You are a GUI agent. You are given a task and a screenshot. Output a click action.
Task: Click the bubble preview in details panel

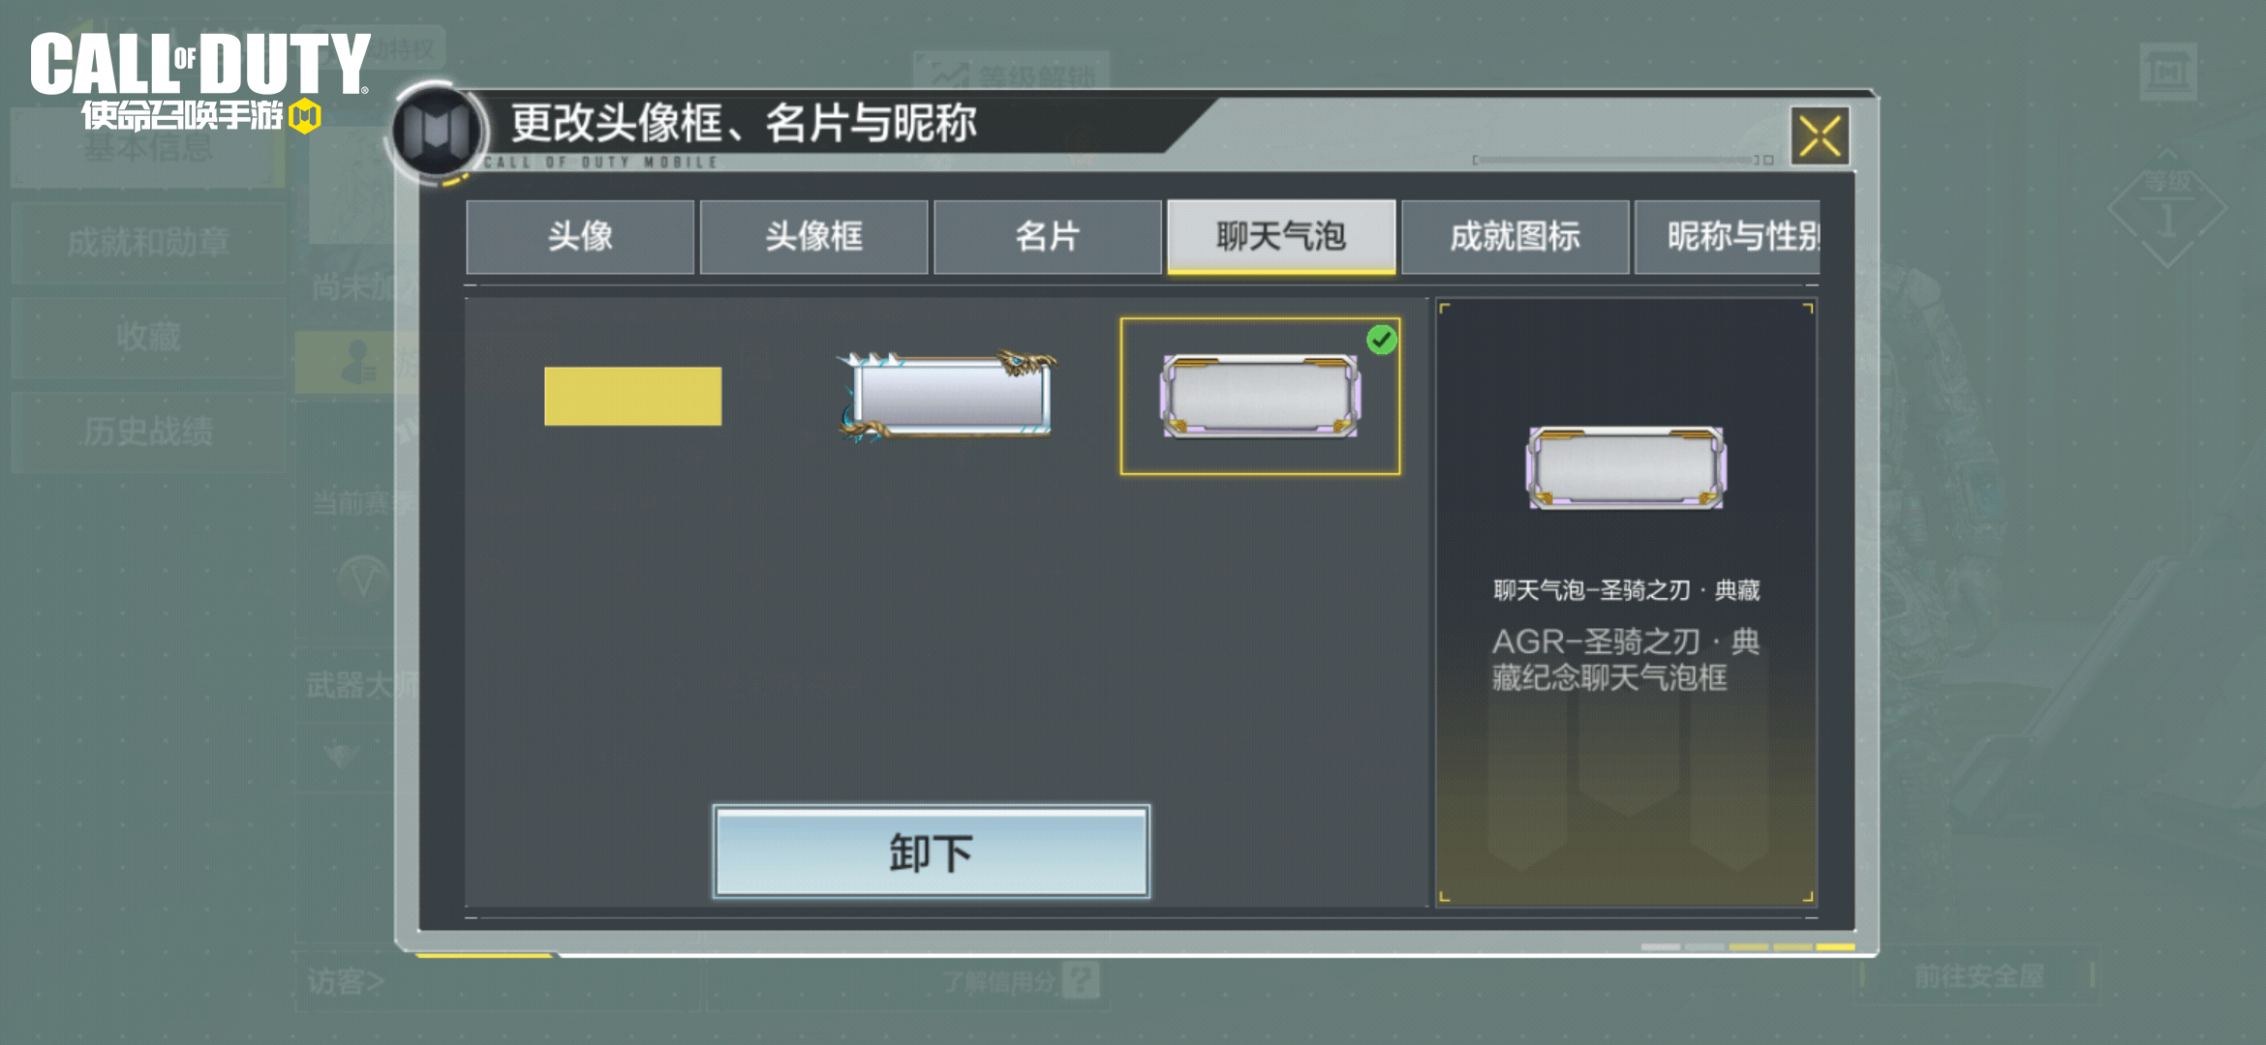coord(1626,468)
